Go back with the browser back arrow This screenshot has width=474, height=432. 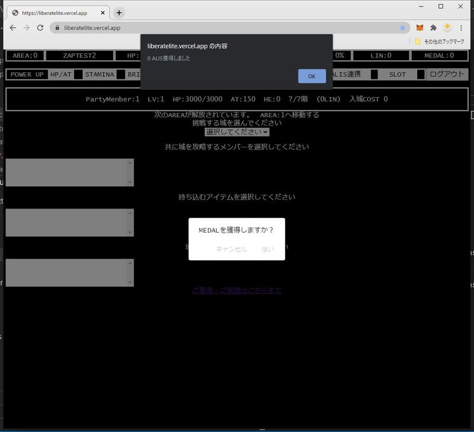coord(13,28)
